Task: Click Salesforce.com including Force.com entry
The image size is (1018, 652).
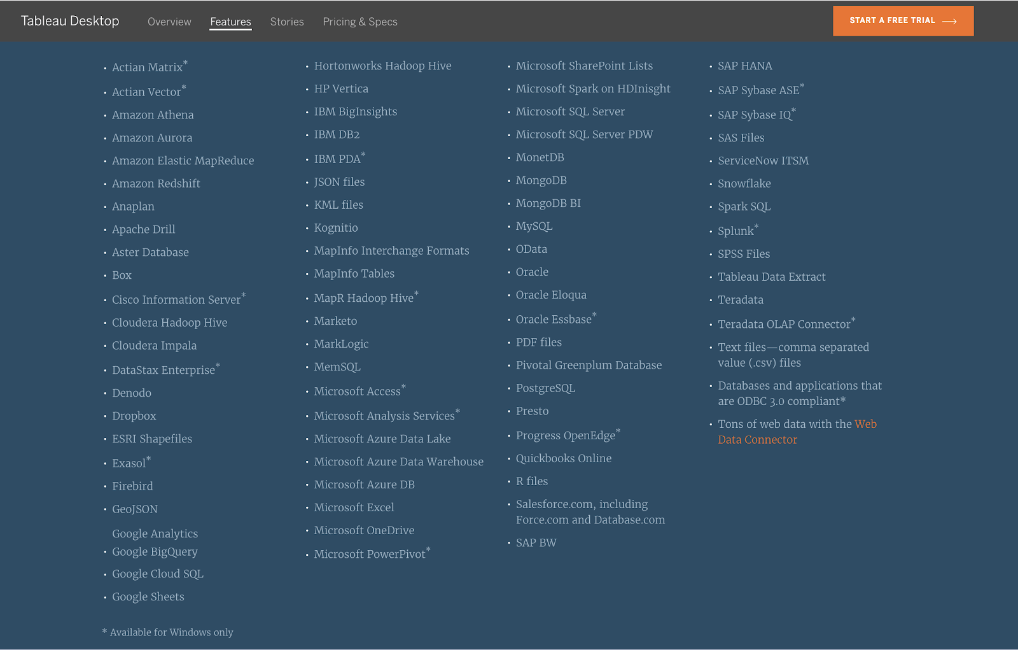Action: pos(590,512)
